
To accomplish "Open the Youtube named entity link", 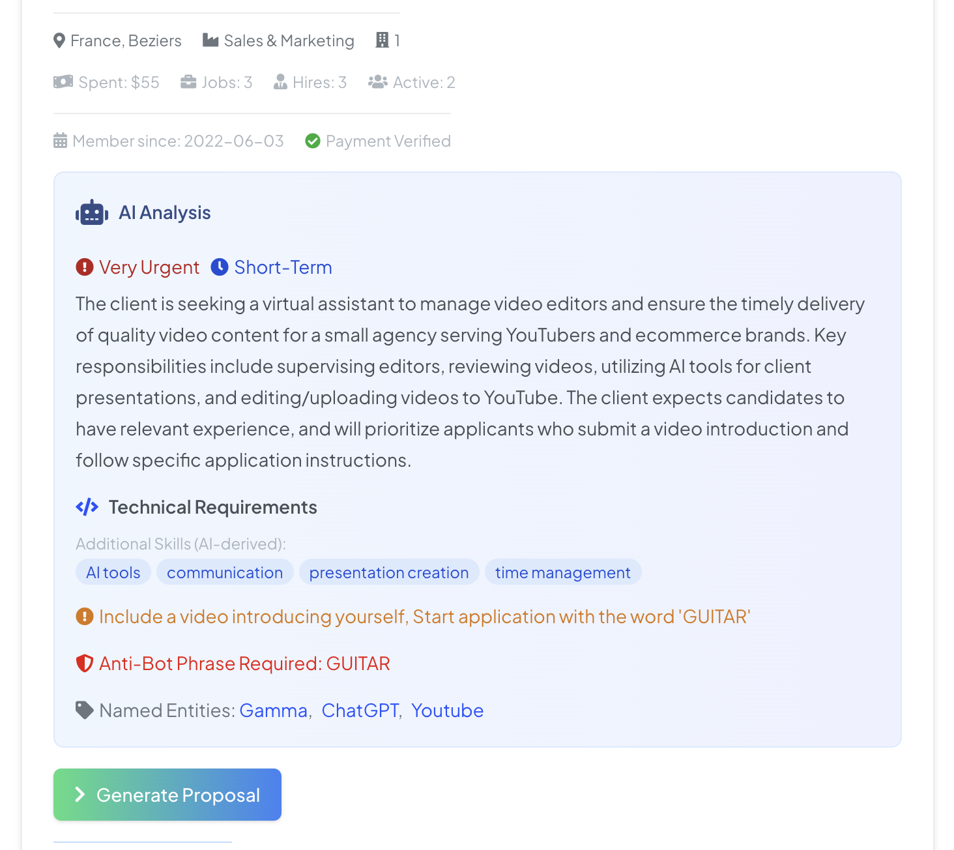I will 448,711.
